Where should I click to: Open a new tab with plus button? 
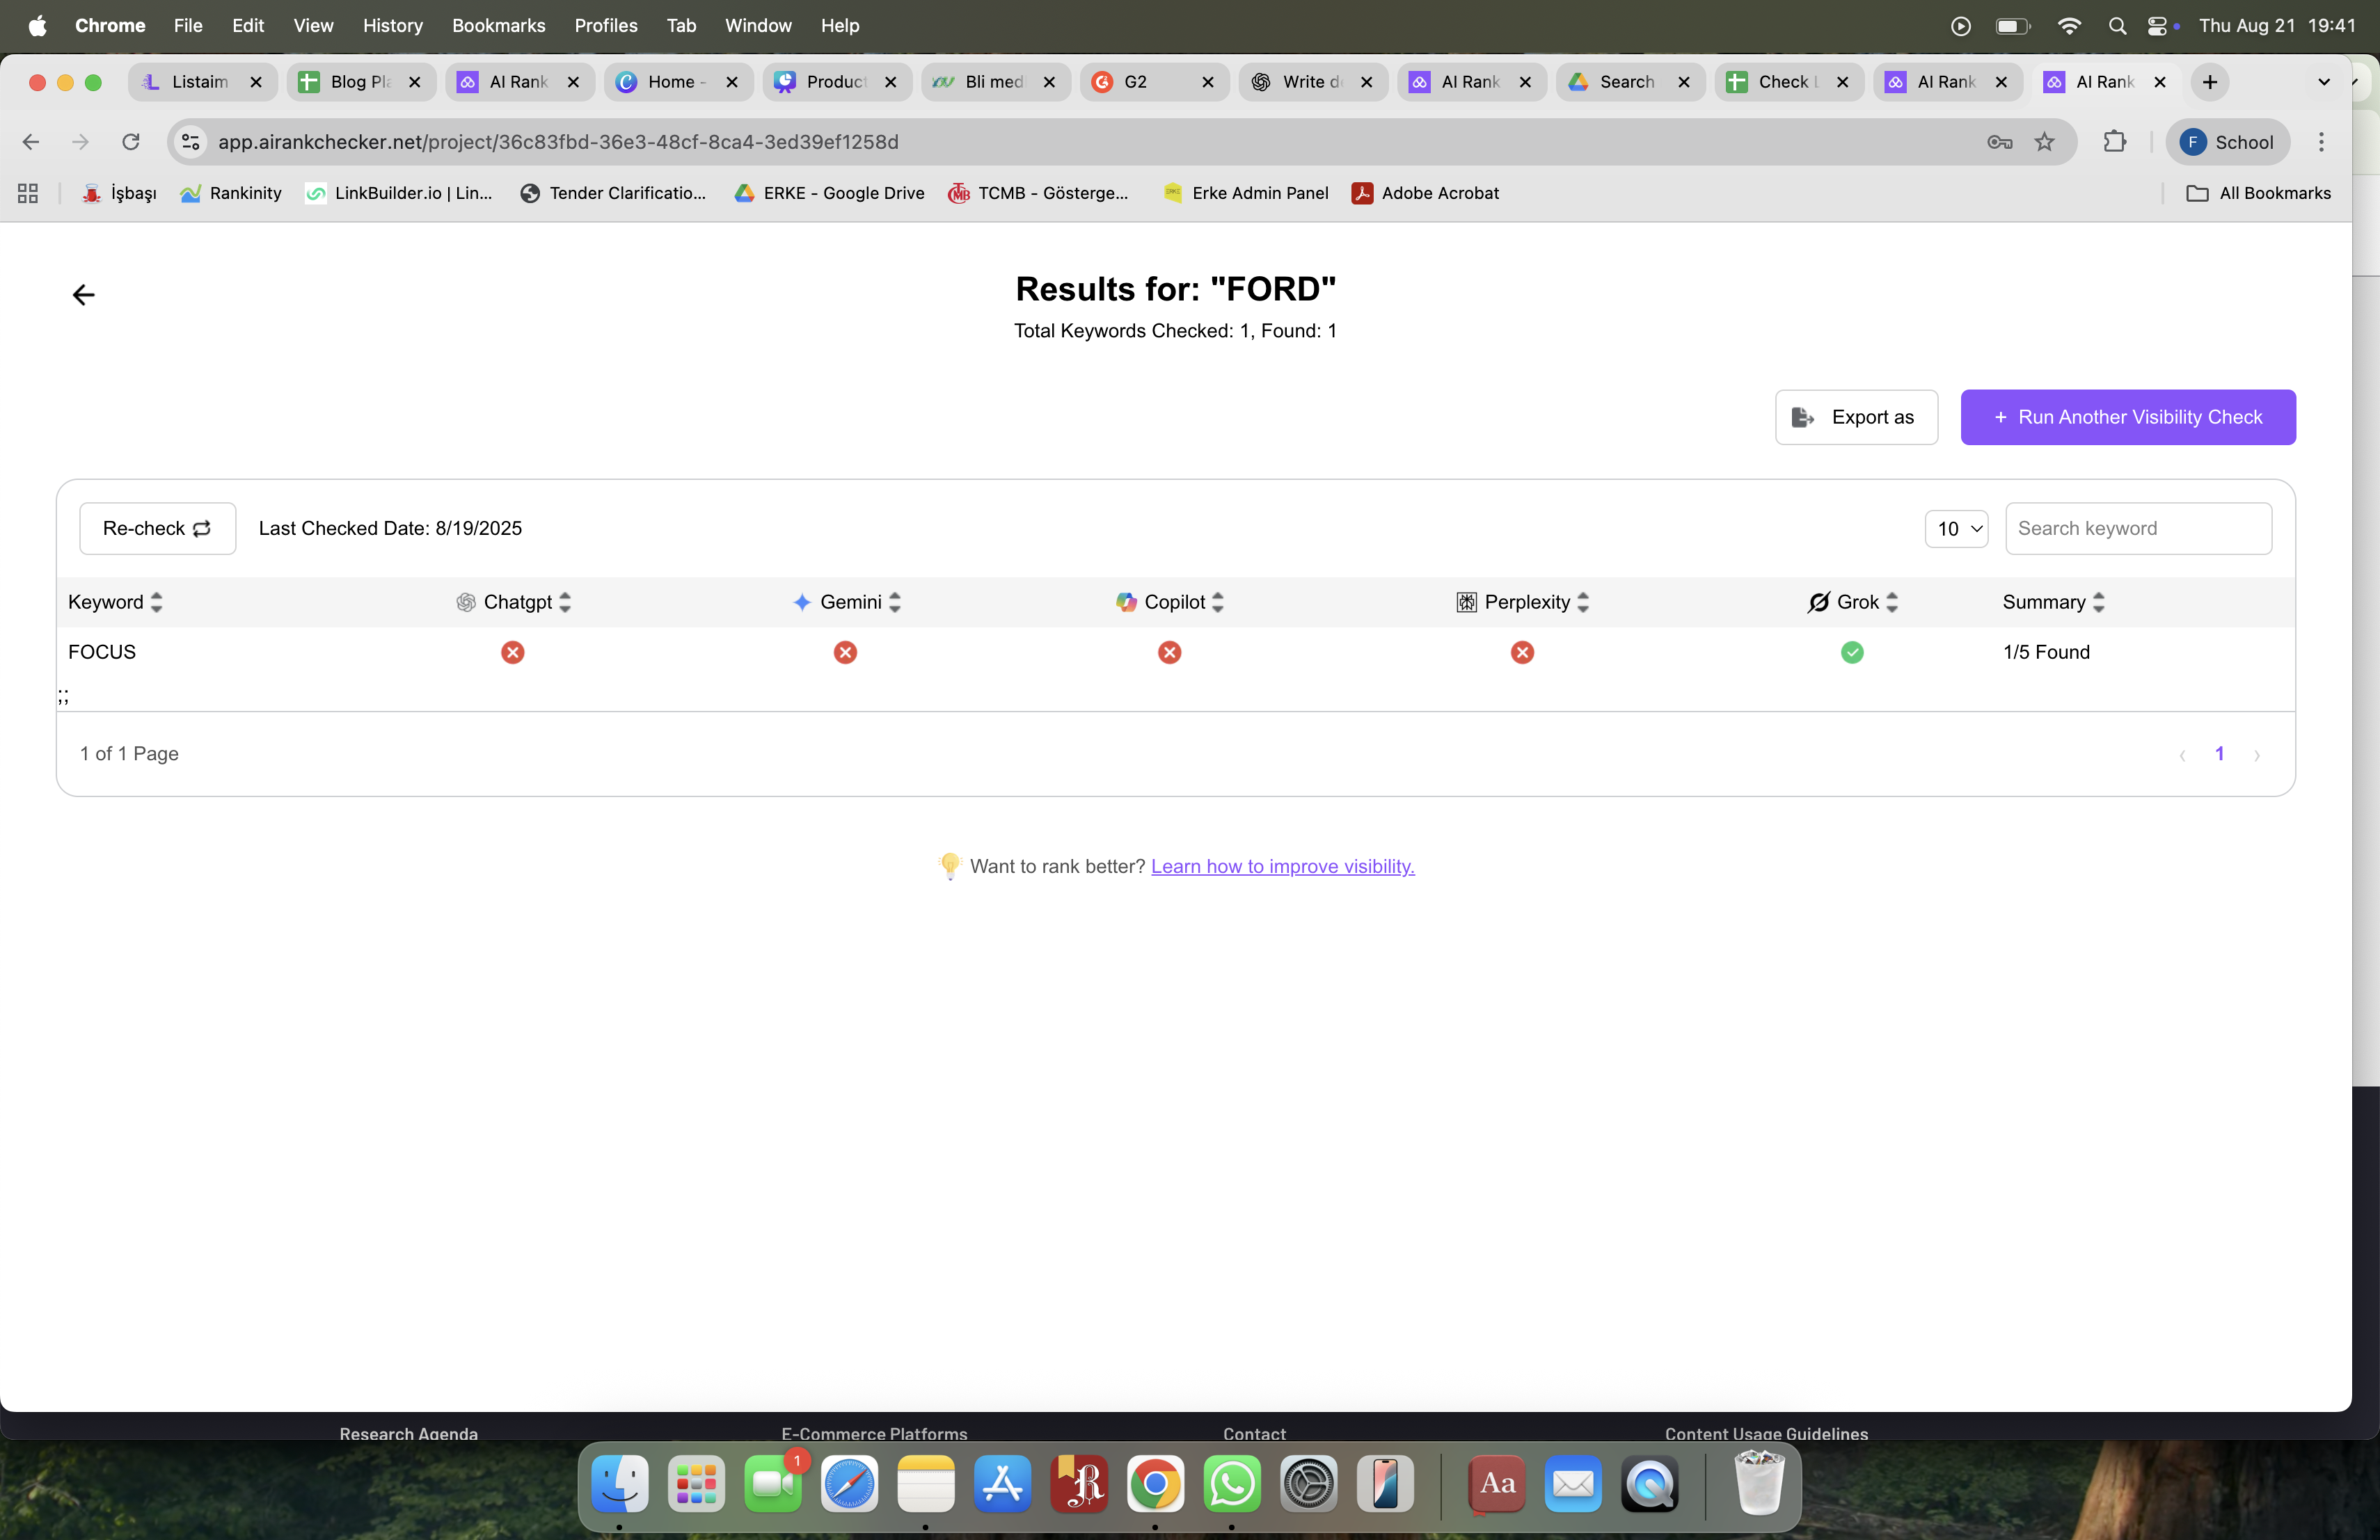pyautogui.click(x=2210, y=82)
